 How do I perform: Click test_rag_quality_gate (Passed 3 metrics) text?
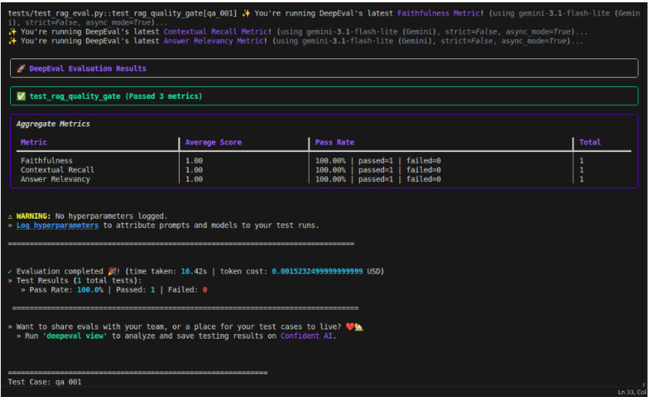tap(116, 96)
